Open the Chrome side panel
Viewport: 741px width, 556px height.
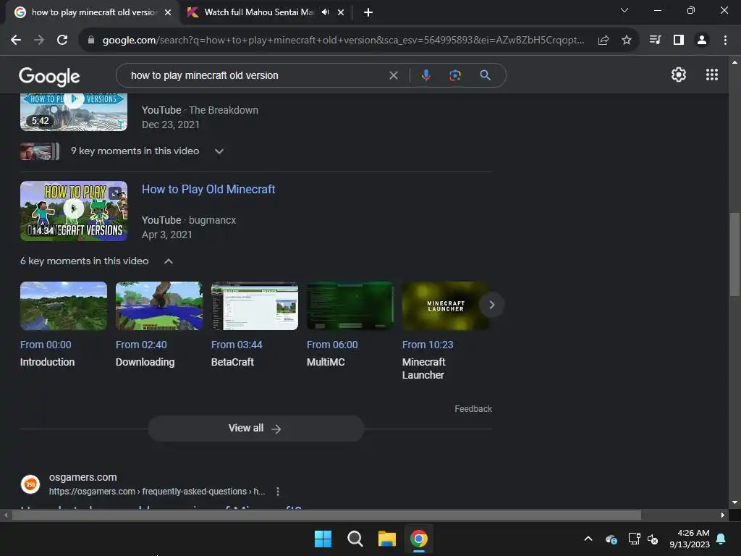pos(679,41)
